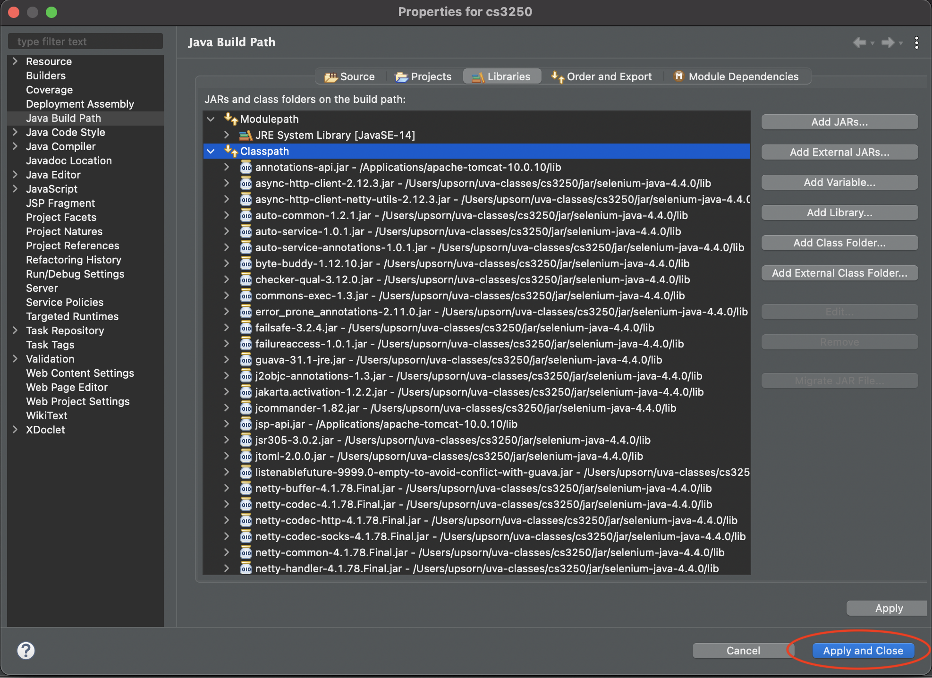Open the three-dot view menu
Screen dimensions: 932x678
(x=916, y=42)
